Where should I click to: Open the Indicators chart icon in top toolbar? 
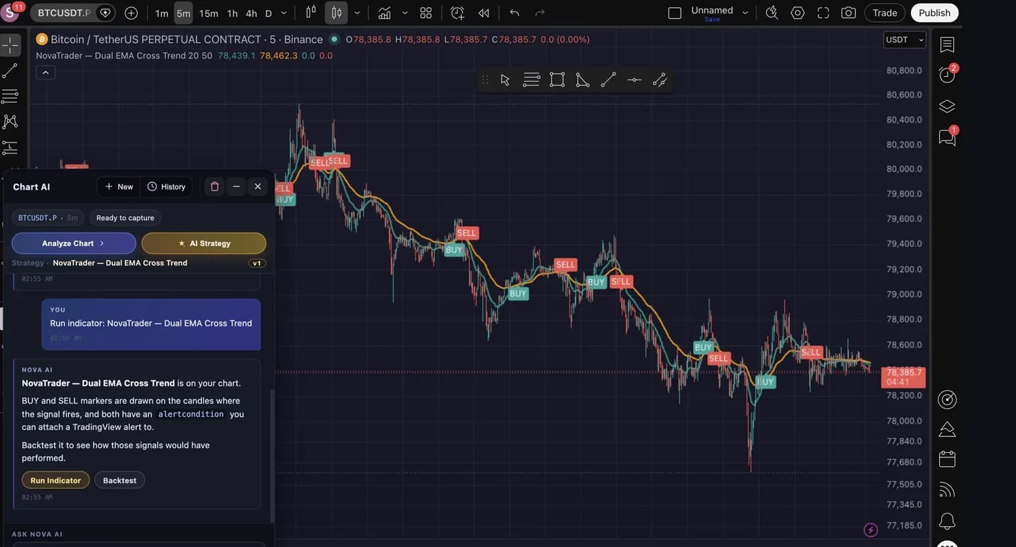click(384, 13)
